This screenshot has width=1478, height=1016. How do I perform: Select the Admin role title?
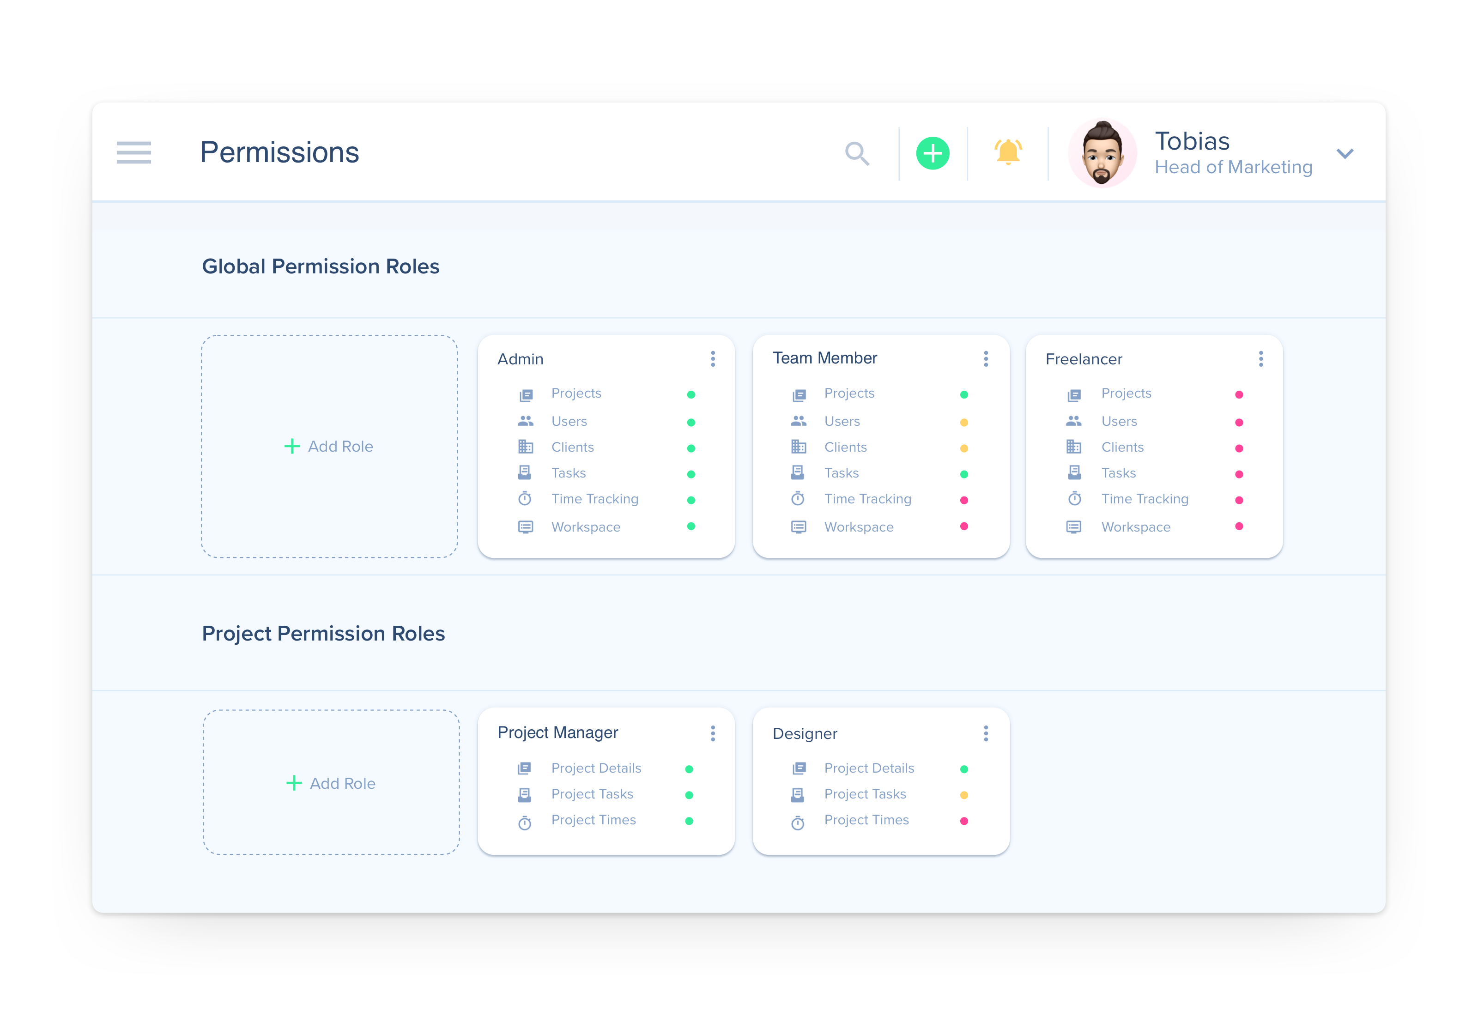coord(521,359)
